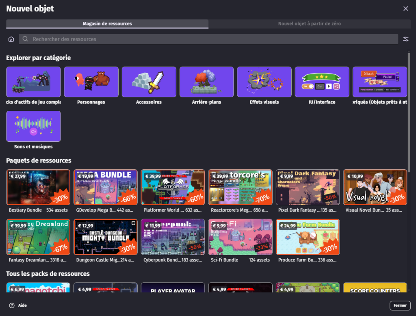Choose the Sci-Fi Bundle pack
This screenshot has width=416, height=316.
point(240,237)
